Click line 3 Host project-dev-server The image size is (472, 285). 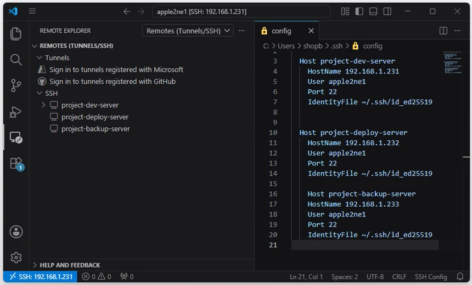347,61
